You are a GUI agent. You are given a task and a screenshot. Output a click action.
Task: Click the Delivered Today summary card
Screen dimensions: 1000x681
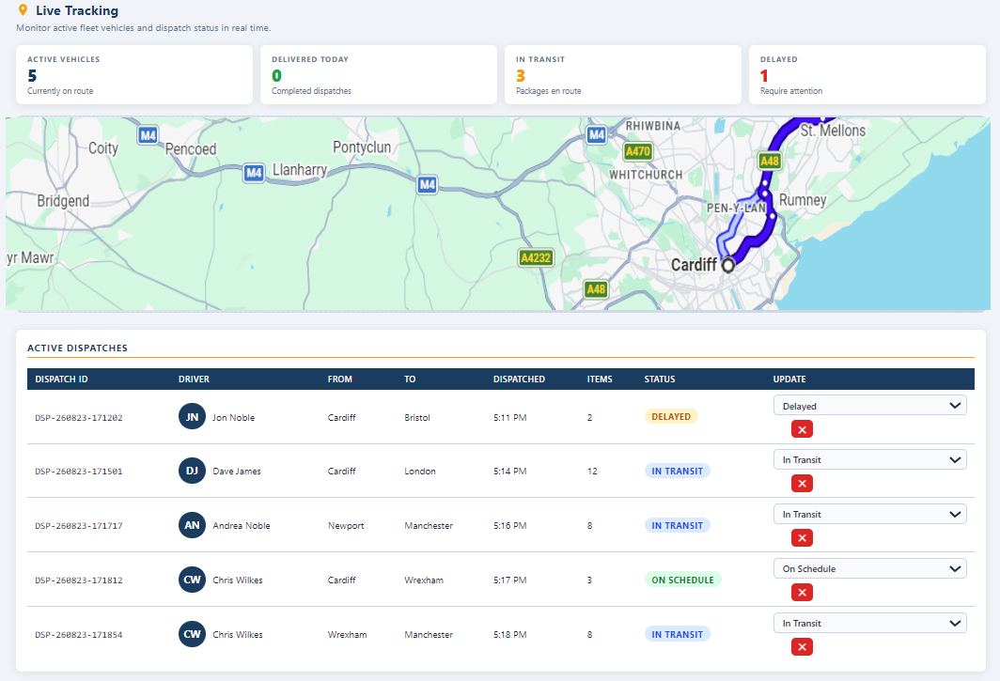379,74
